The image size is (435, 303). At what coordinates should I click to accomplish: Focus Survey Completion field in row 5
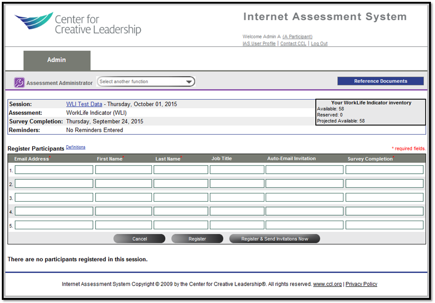[384, 225]
